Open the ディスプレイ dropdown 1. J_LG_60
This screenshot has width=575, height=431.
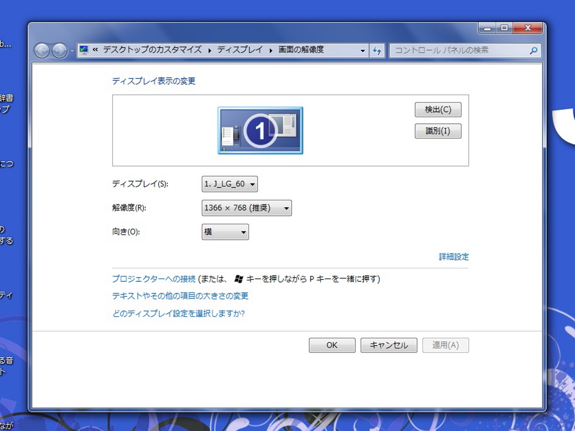click(x=230, y=184)
